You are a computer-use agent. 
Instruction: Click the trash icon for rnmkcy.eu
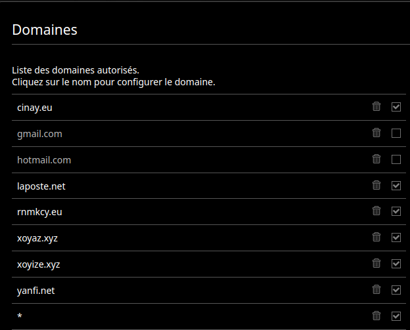coord(376,211)
